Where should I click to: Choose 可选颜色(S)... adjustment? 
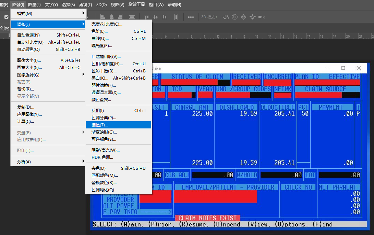(118, 139)
